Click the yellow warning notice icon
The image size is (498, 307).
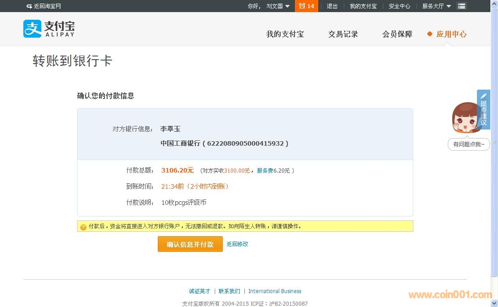coord(83,227)
